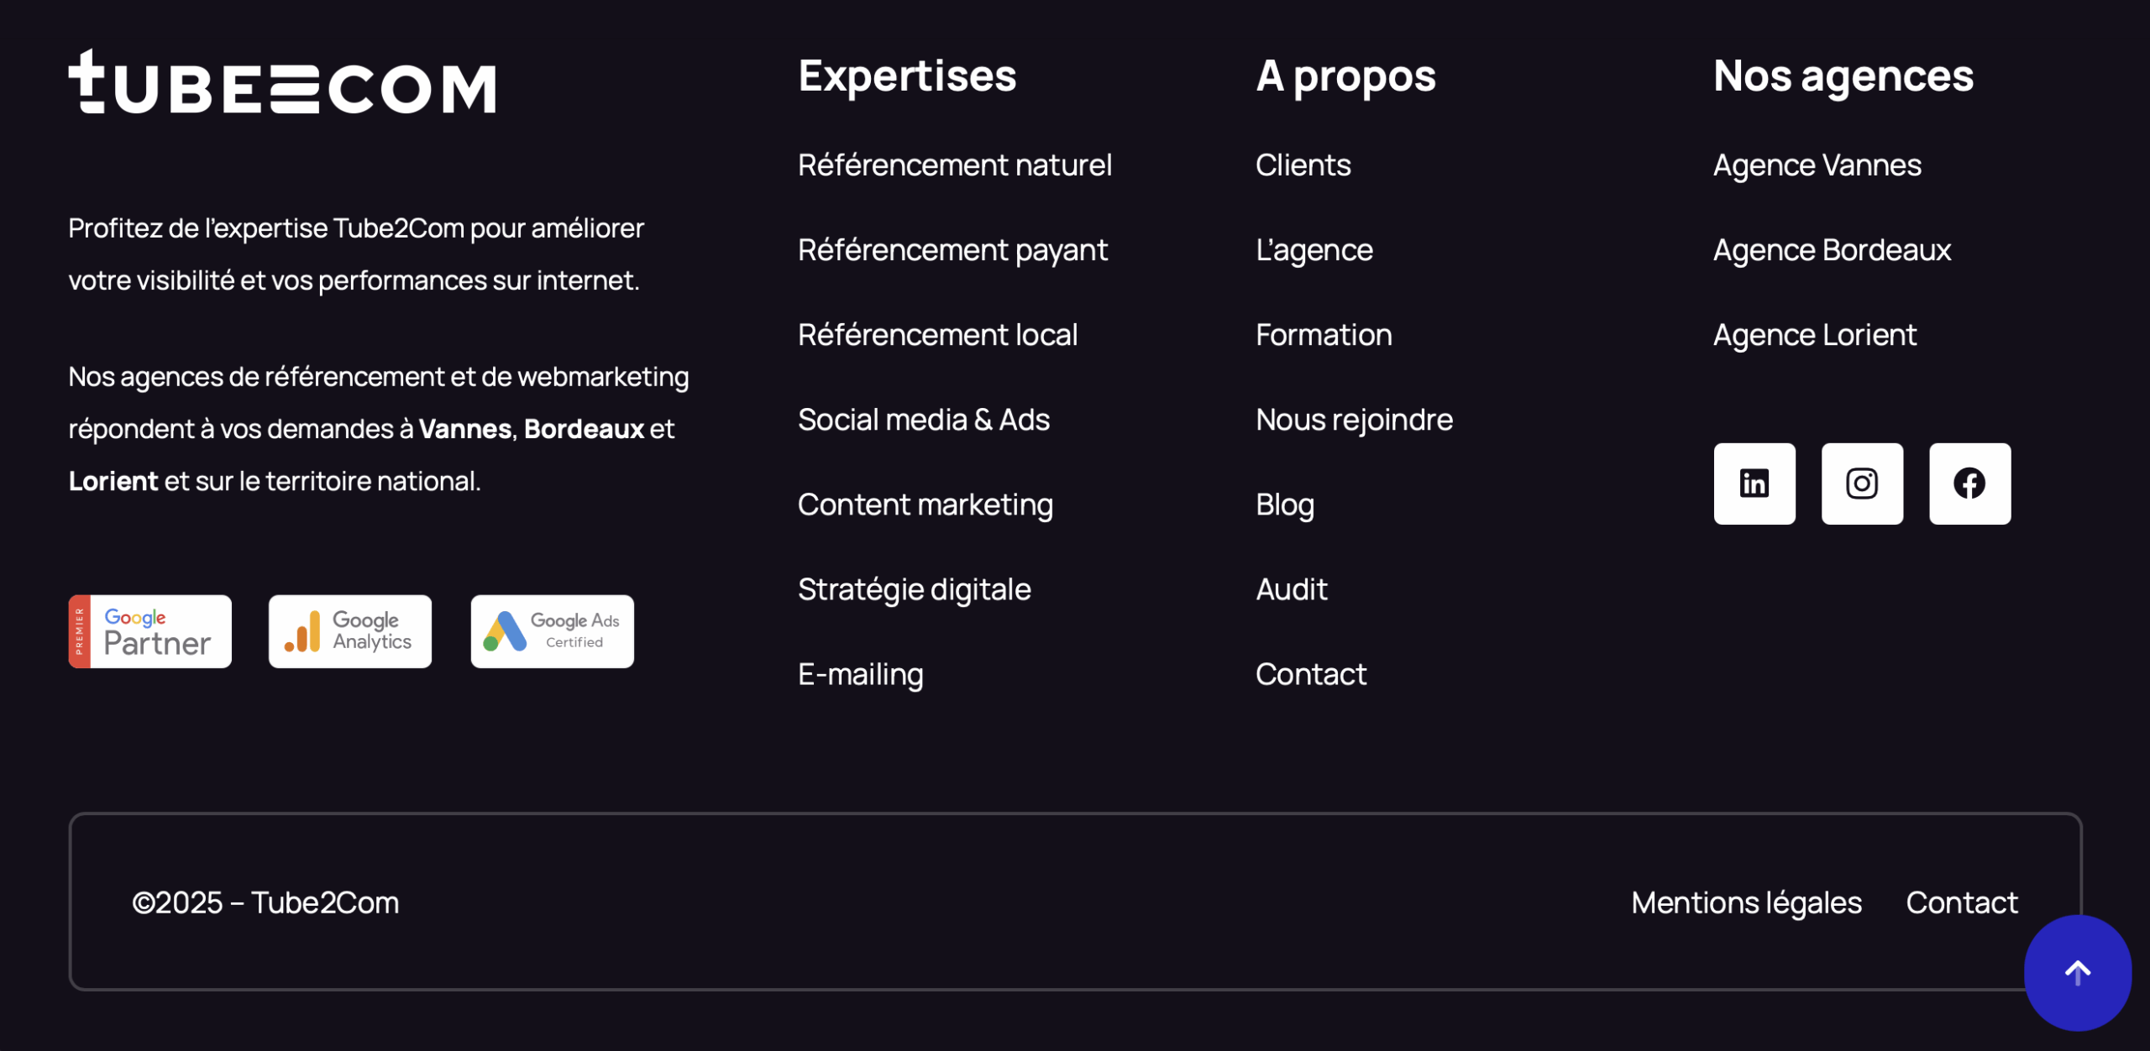This screenshot has height=1051, width=2150.
Task: Open Tube2Com's Facebook page
Action: [1969, 484]
